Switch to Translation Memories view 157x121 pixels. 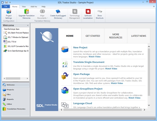[16, 109]
